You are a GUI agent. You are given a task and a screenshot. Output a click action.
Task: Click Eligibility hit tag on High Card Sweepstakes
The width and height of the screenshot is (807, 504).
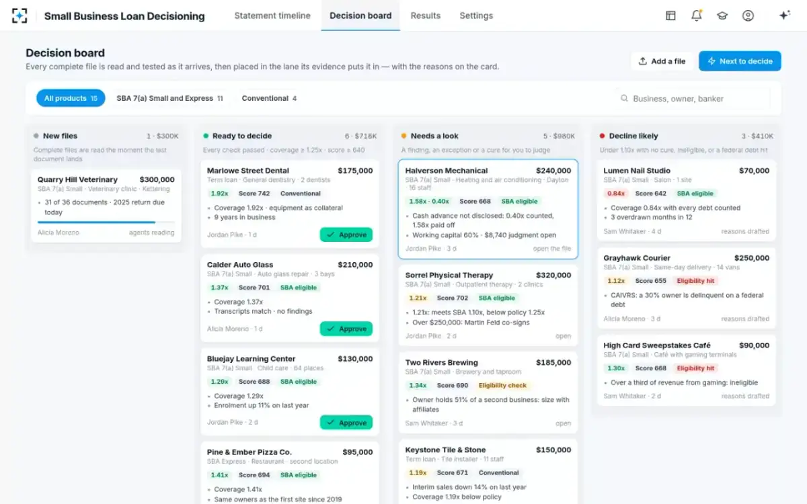tap(696, 368)
